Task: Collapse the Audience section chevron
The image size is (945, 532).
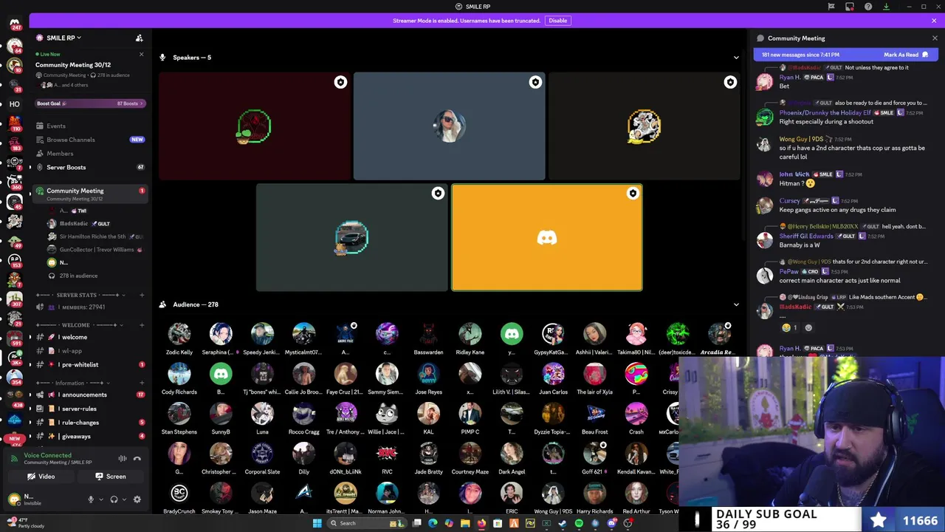Action: (736, 304)
